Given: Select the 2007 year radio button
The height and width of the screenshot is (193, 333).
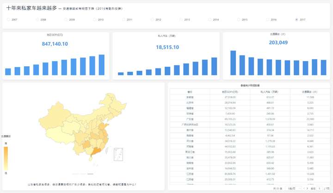Looking at the screenshot, I should pos(8,19).
